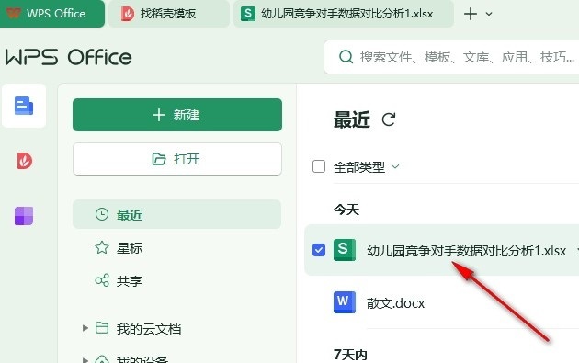Click the clock icon beside 最近
The image size is (579, 363).
pos(102,214)
